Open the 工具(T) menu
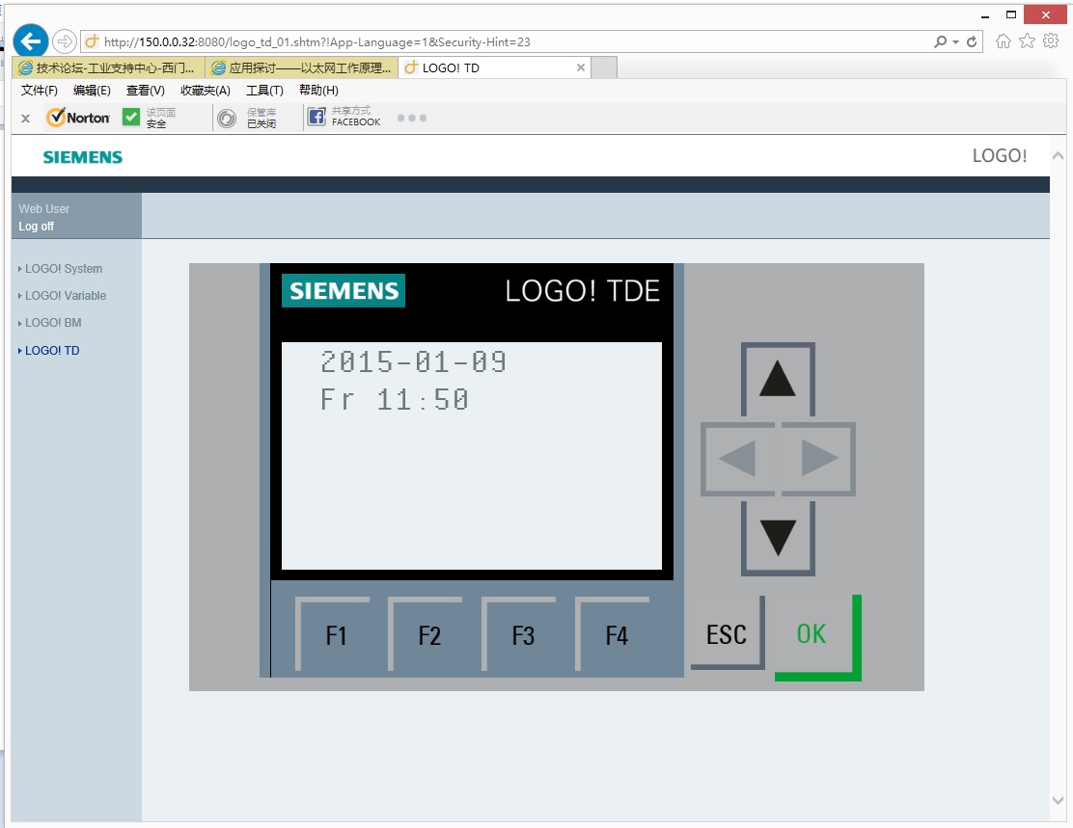Viewport: 1073px width, 828px height. pyautogui.click(x=264, y=91)
